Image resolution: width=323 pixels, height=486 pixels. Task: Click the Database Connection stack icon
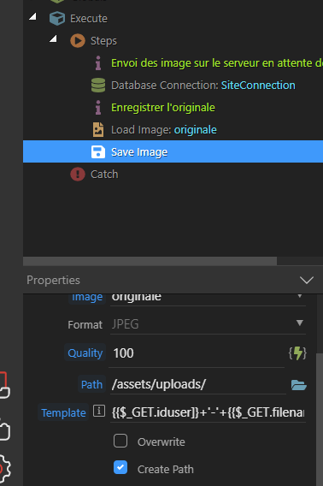click(x=98, y=86)
